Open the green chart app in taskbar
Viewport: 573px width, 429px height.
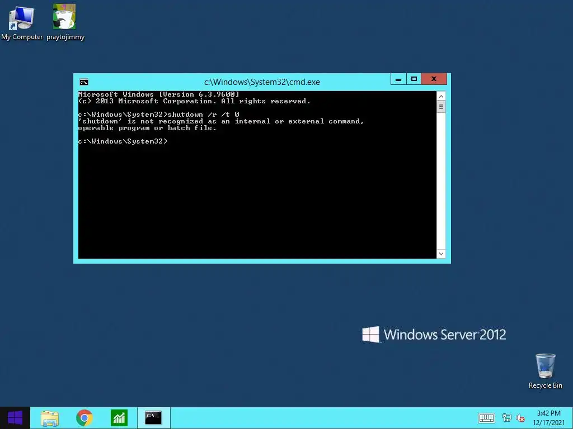point(119,418)
